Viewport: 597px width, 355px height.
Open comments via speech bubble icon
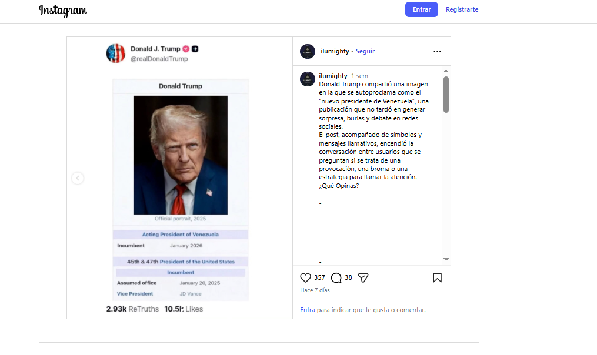coord(336,277)
